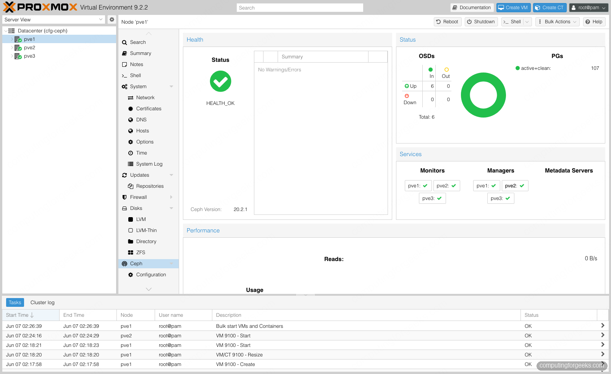
Task: Select the pve2 node icon in tree
Action: coord(18,48)
